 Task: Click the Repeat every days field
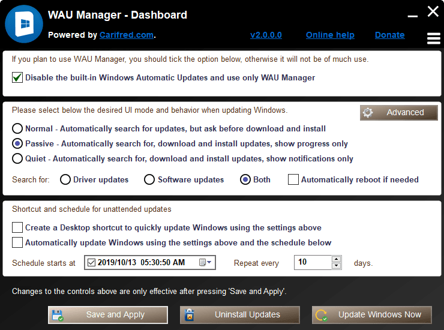[313, 262]
